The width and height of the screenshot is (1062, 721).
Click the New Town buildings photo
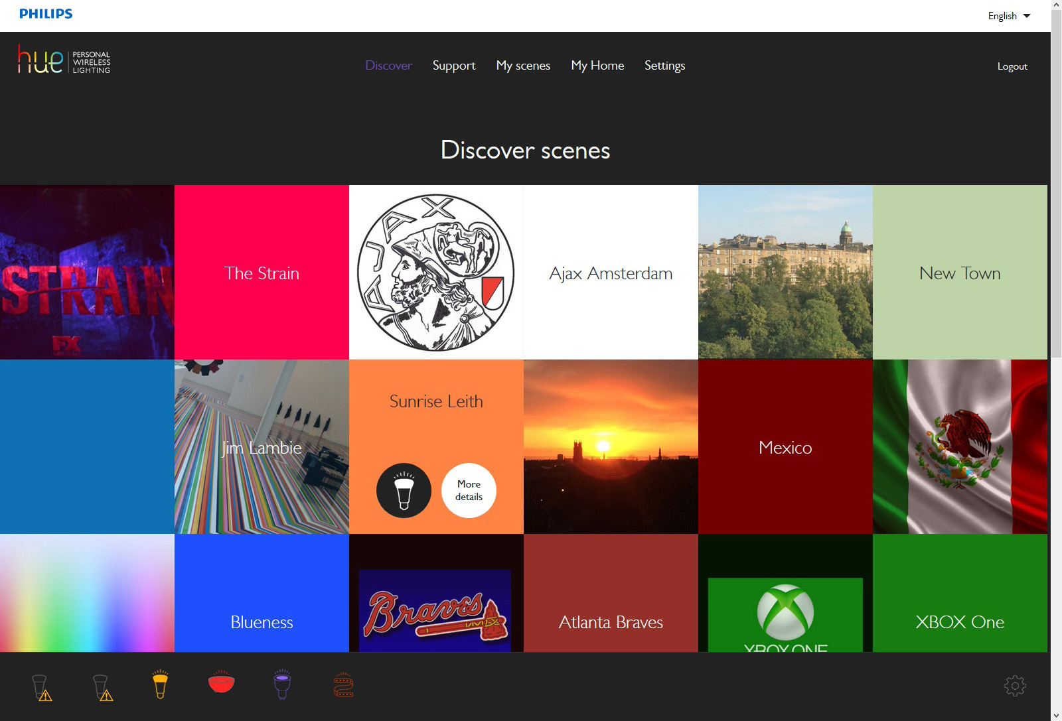(785, 272)
